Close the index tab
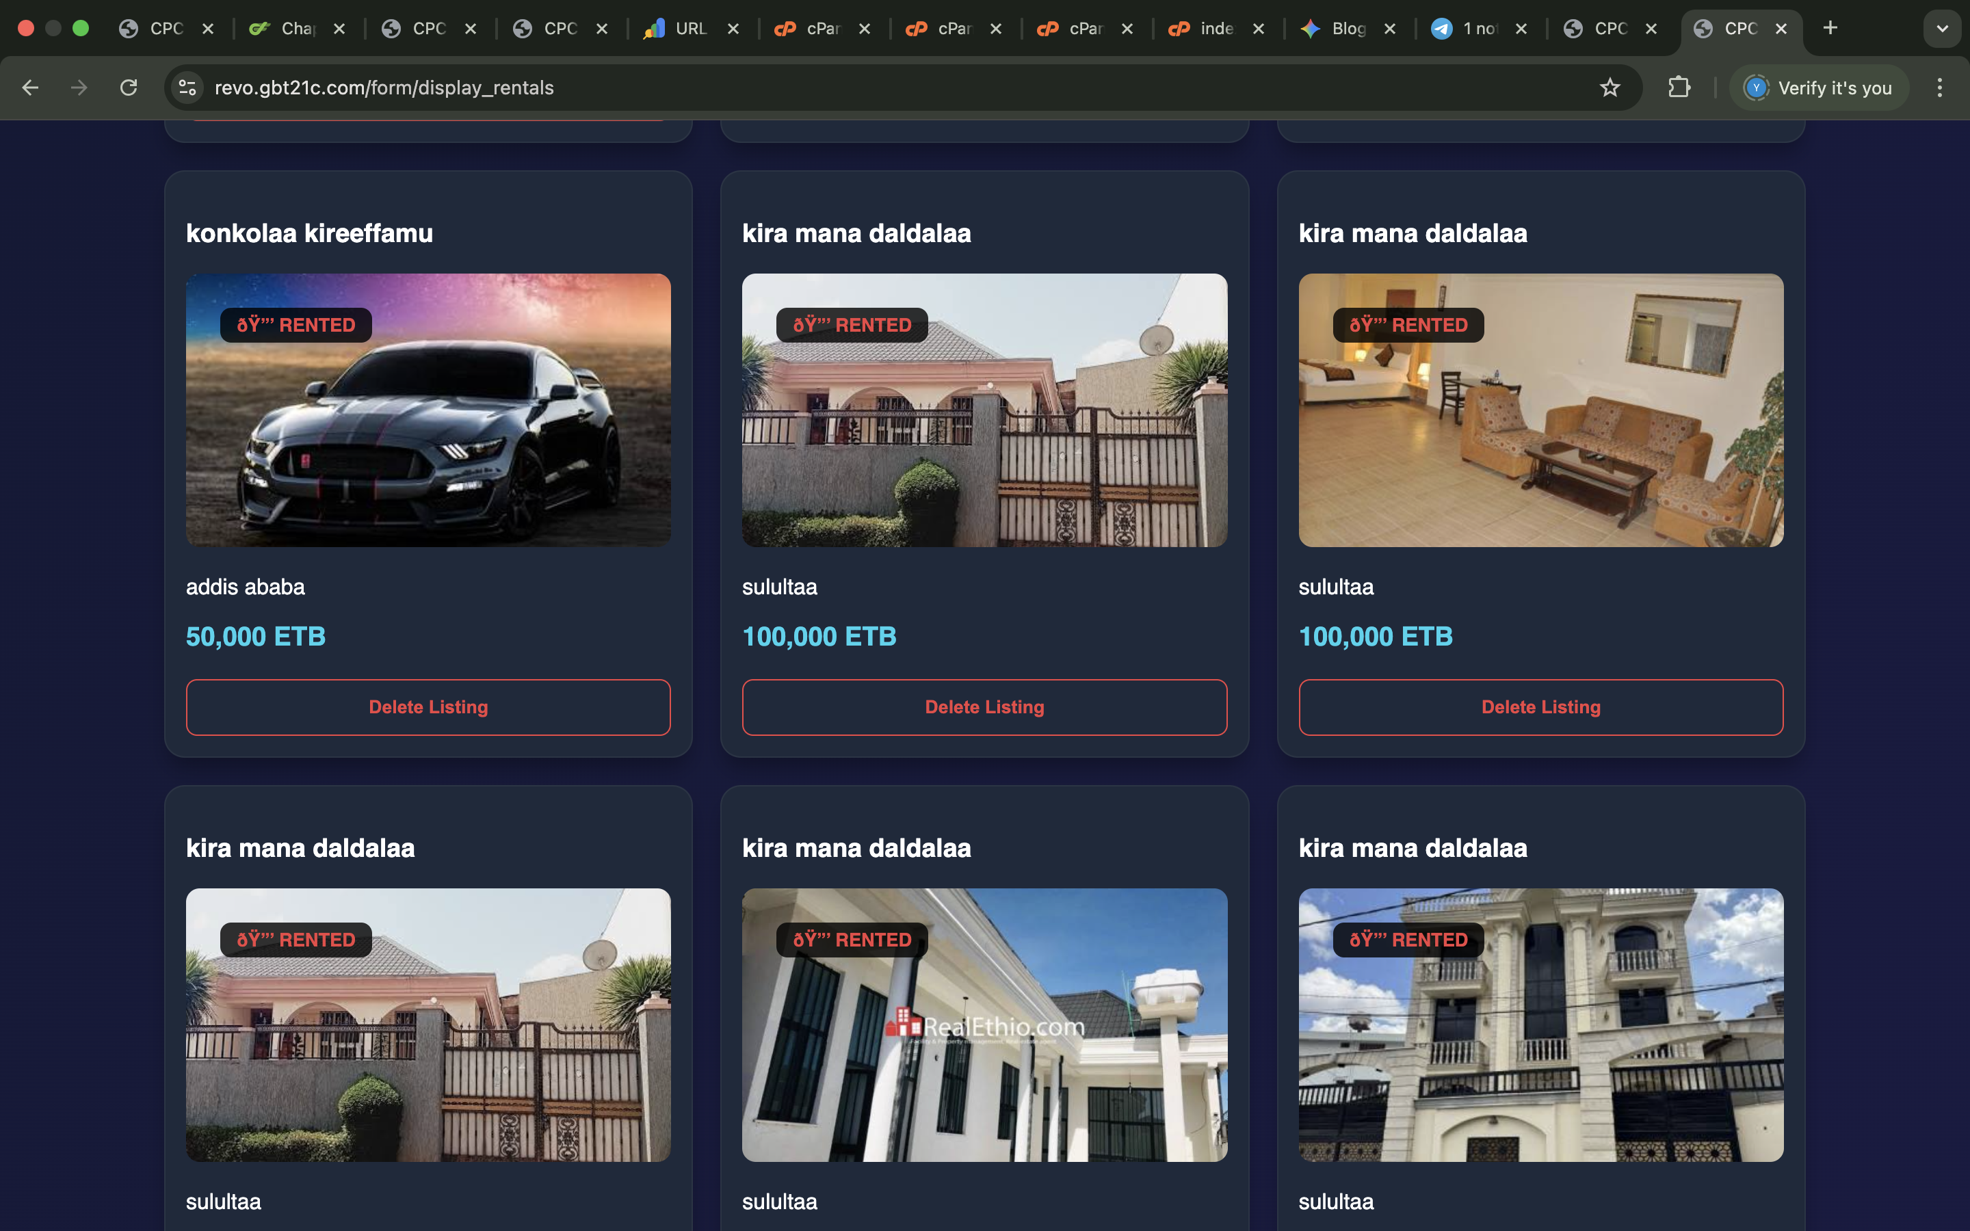 [1259, 29]
